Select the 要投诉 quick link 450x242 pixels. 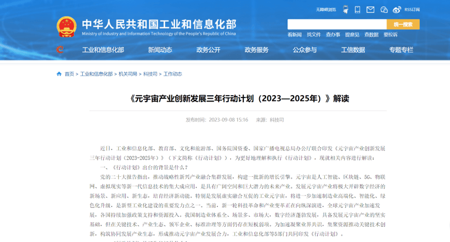tap(391, 35)
